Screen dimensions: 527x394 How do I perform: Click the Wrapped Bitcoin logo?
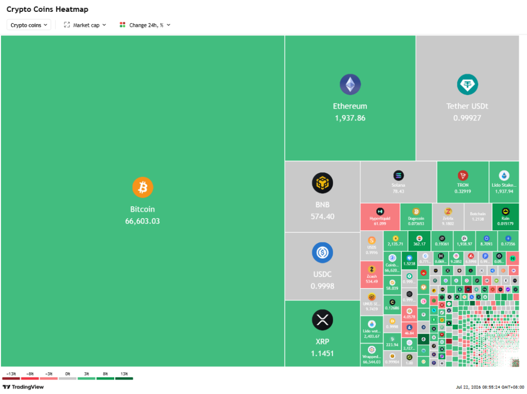[x=372, y=350]
